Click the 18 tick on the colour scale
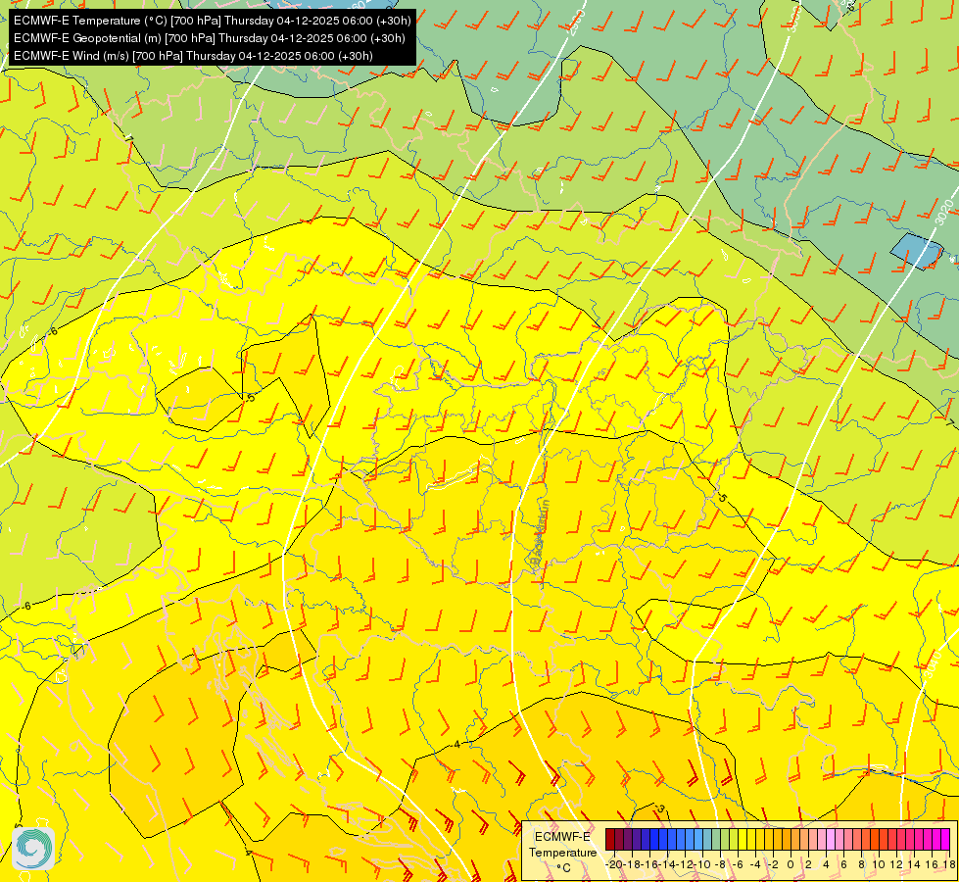 pyautogui.click(x=949, y=864)
